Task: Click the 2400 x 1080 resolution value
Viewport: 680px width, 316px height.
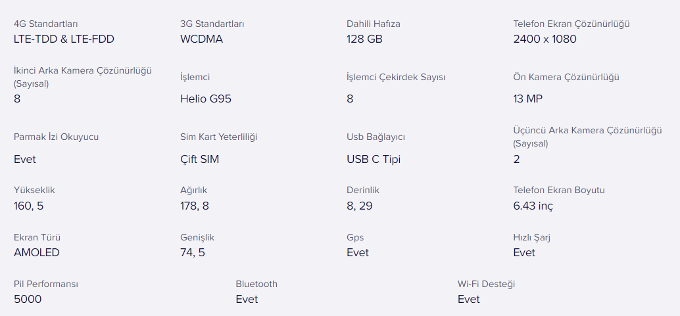Action: pyautogui.click(x=545, y=39)
